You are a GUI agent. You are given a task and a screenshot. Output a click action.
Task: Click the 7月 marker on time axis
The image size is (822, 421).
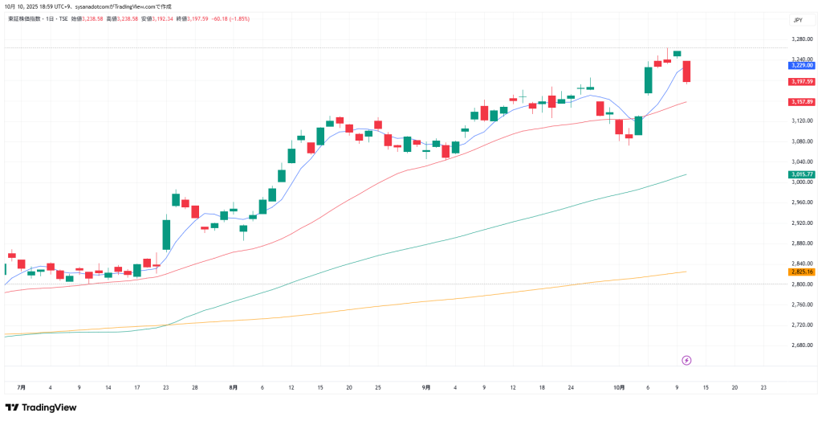coord(21,387)
